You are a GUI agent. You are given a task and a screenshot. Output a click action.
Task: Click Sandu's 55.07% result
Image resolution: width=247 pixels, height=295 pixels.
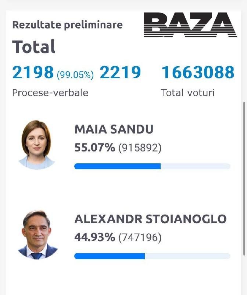click(x=95, y=147)
